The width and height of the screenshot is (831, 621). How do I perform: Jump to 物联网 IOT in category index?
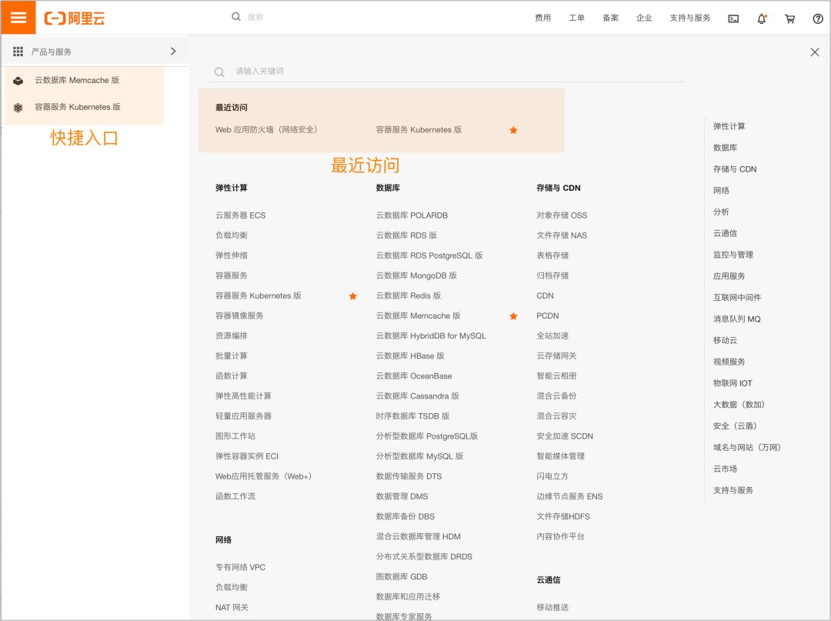pos(733,383)
